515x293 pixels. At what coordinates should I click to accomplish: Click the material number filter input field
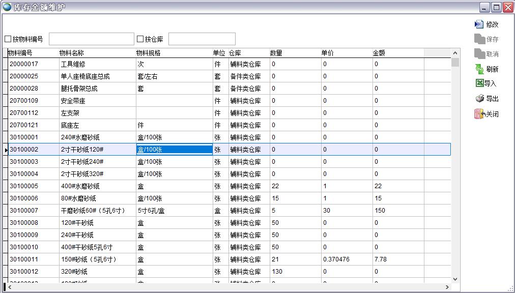coord(91,39)
